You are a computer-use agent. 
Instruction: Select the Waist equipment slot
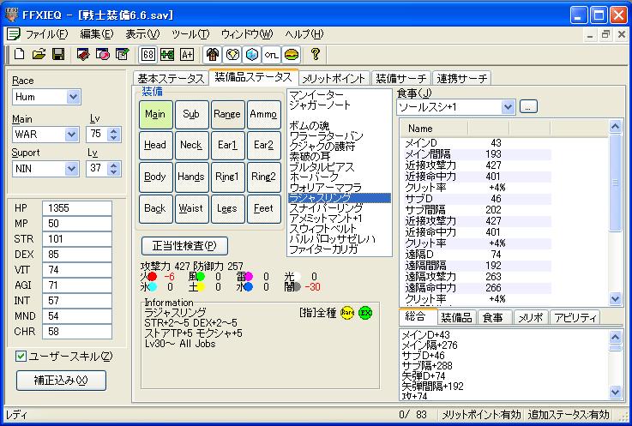point(192,209)
